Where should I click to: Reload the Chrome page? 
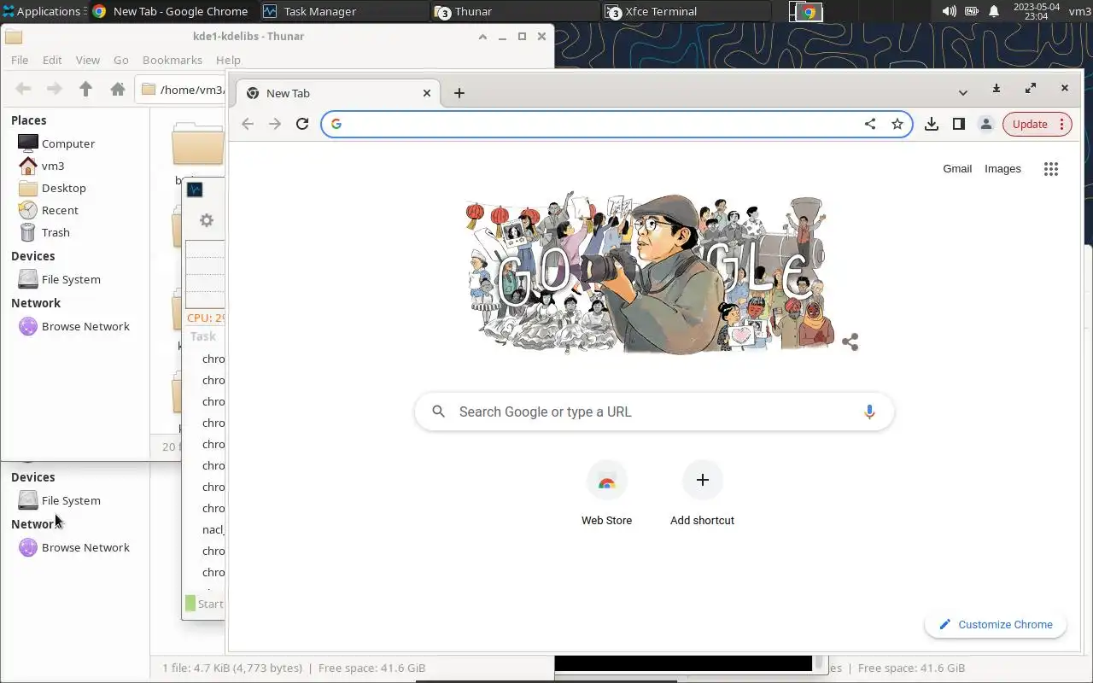302,124
